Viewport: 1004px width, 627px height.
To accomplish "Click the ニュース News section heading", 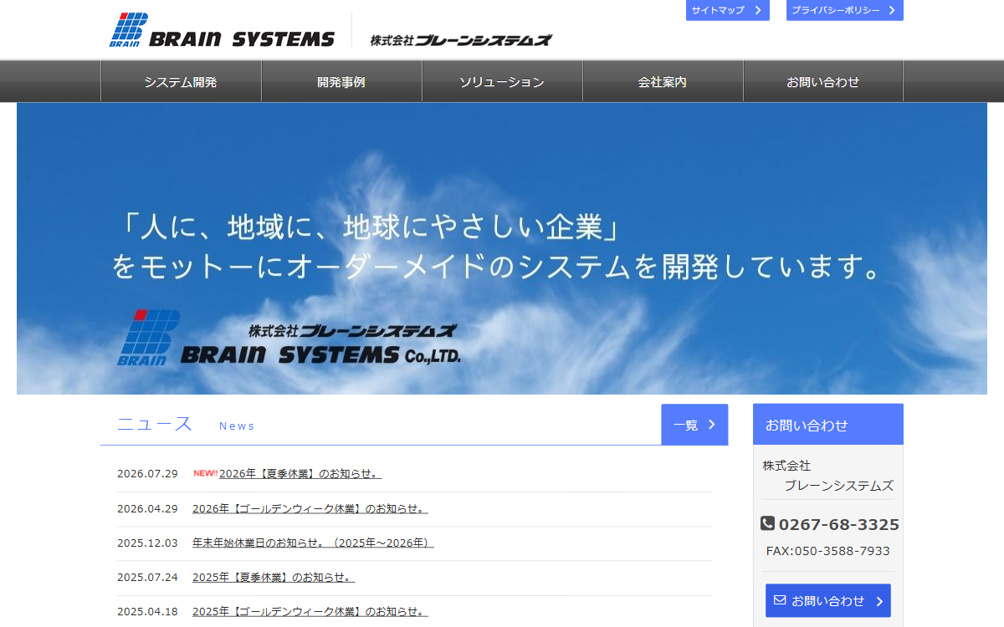I will 186,424.
